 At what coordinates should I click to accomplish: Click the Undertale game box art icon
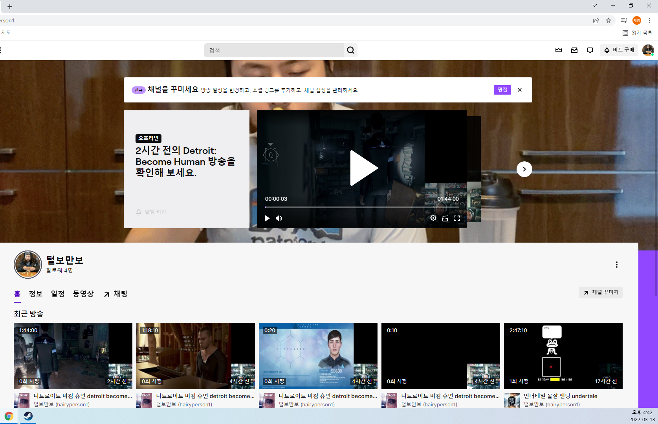click(512, 400)
